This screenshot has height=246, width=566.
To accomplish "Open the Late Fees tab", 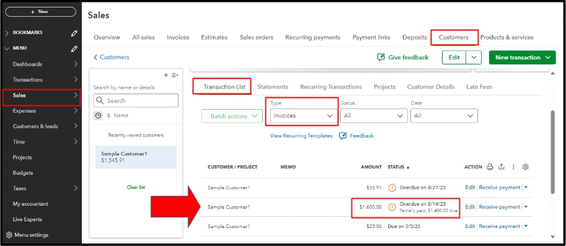I will pyautogui.click(x=479, y=87).
